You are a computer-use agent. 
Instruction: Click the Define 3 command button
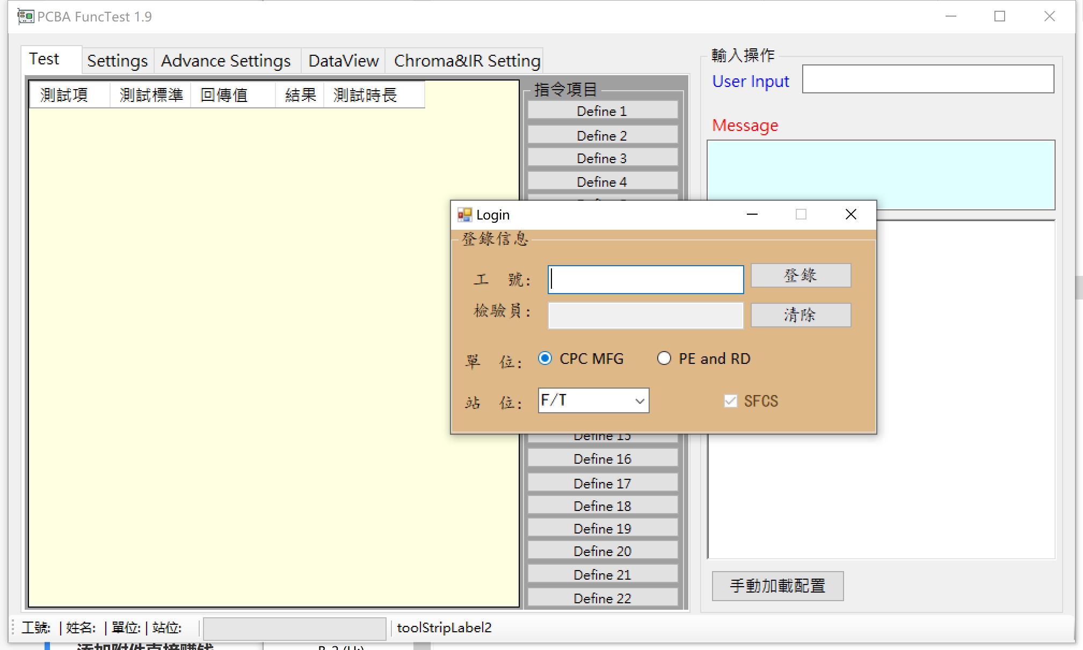(x=602, y=158)
